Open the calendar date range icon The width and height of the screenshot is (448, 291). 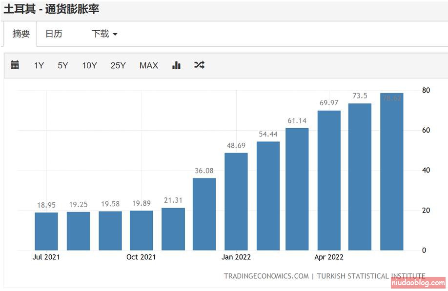pos(15,65)
